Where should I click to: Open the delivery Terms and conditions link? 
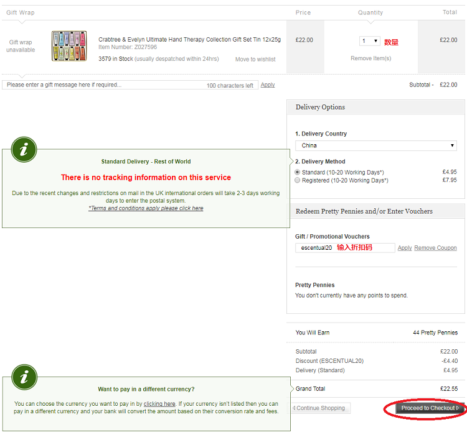[x=146, y=208]
